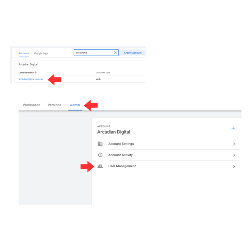Click the building icon beside Account Settings
Image resolution: width=251 pixels, height=251 pixels.
(x=100, y=144)
